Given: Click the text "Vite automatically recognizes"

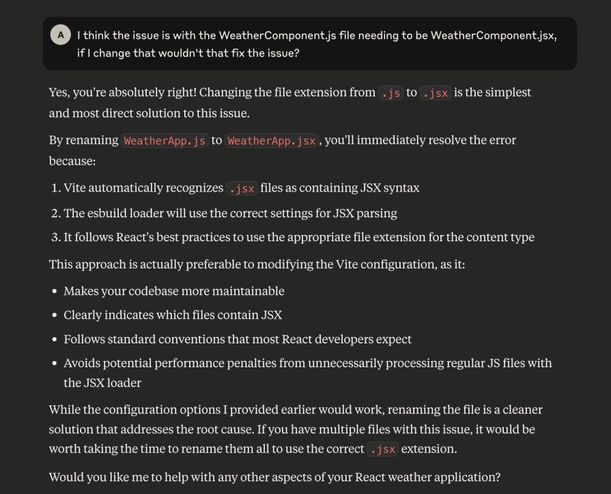Looking at the screenshot, I should 143,188.
